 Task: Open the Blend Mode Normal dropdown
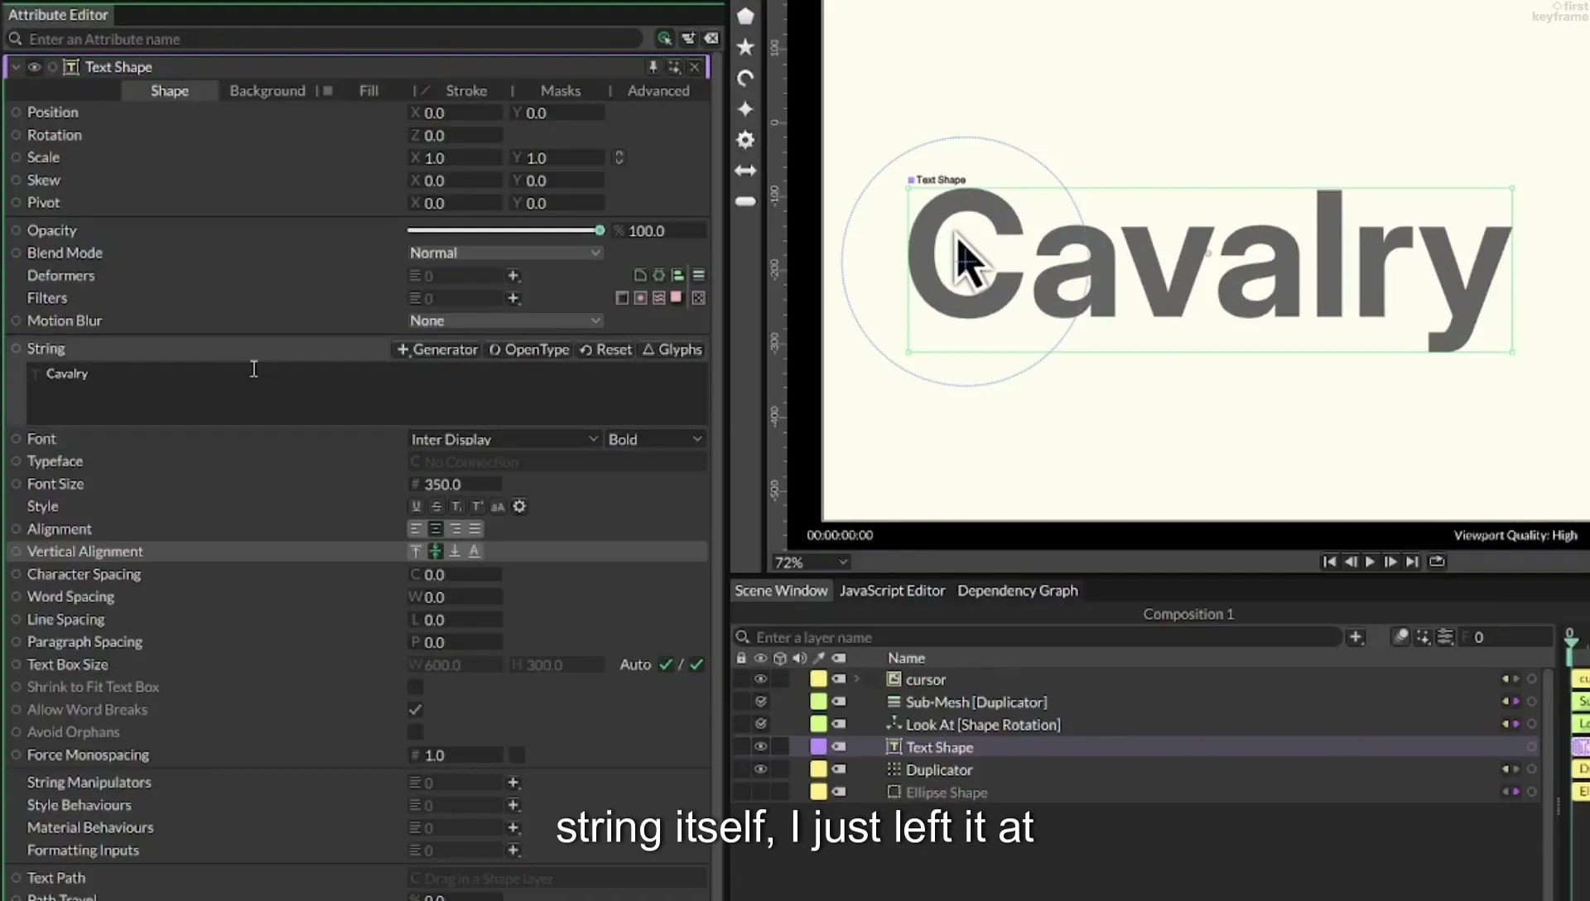coord(505,253)
